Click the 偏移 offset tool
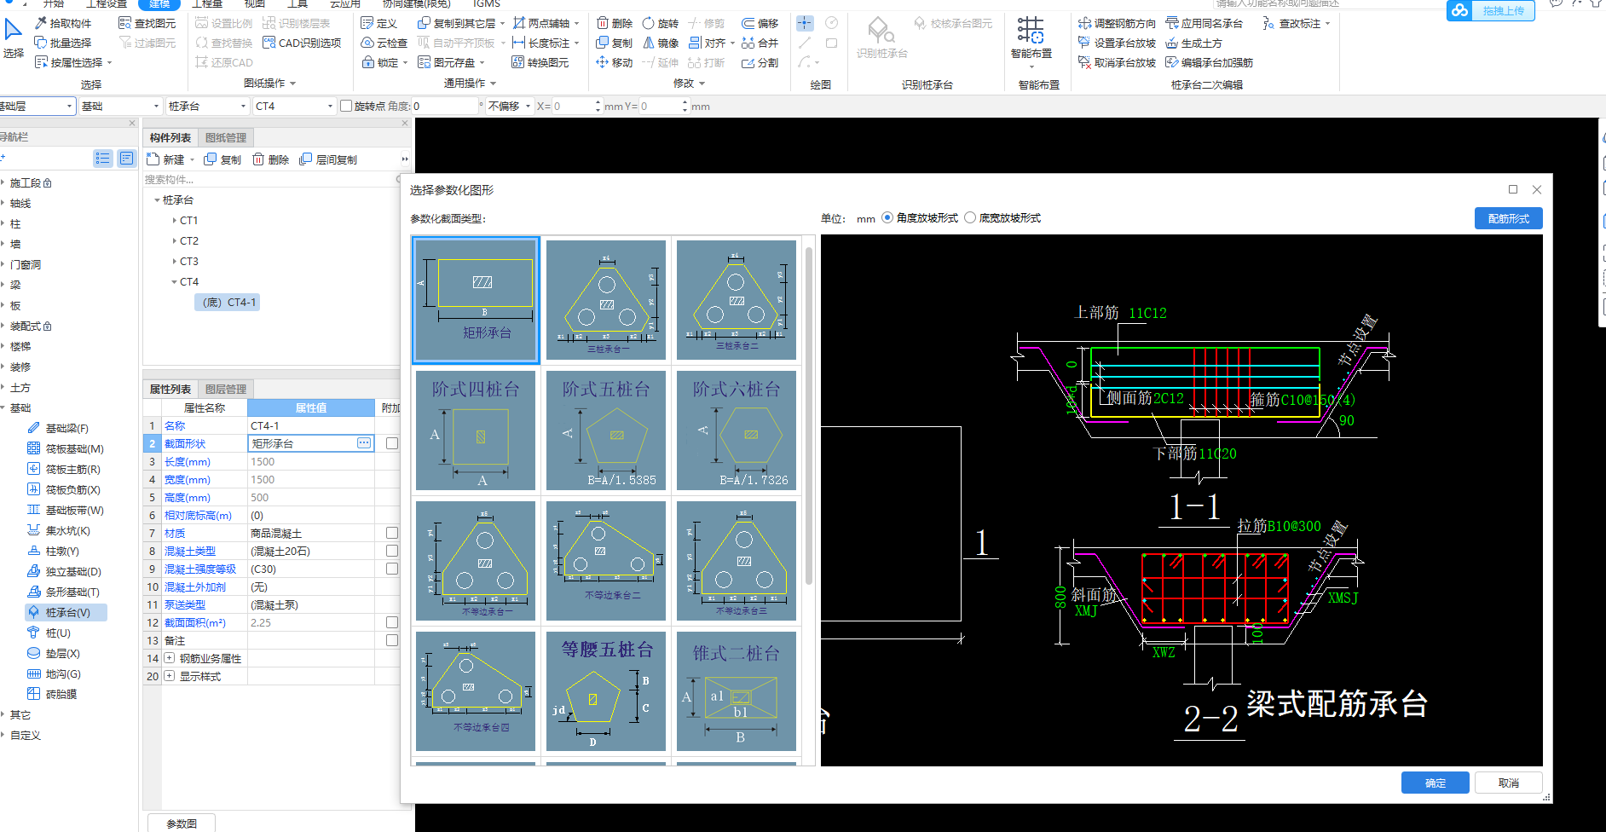The width and height of the screenshot is (1606, 832). click(x=760, y=23)
